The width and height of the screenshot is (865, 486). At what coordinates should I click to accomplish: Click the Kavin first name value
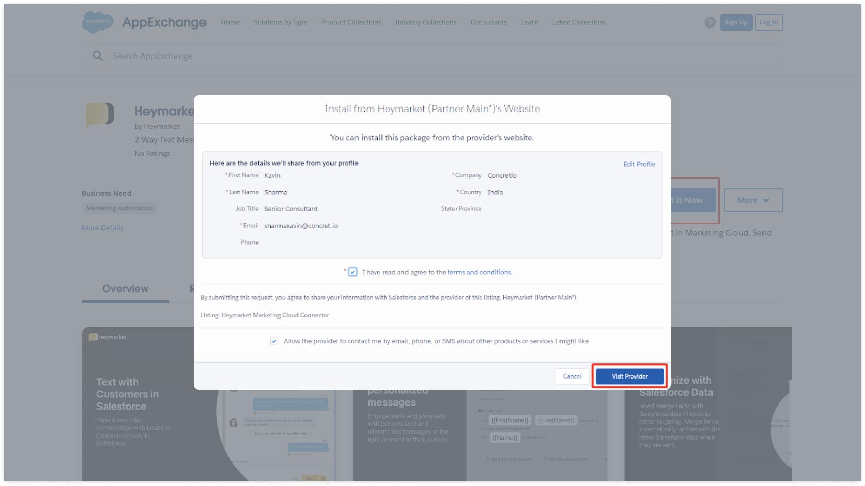coord(272,175)
